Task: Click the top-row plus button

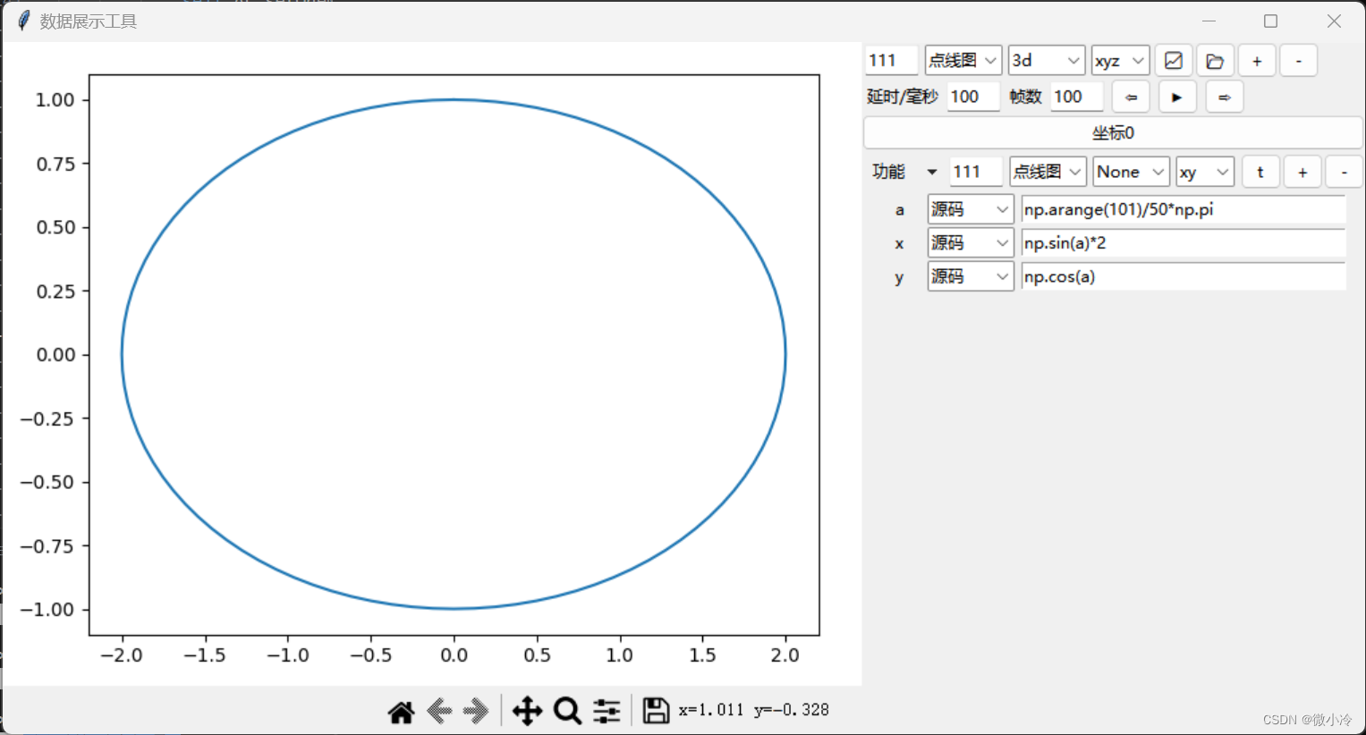Action: pos(1257,61)
